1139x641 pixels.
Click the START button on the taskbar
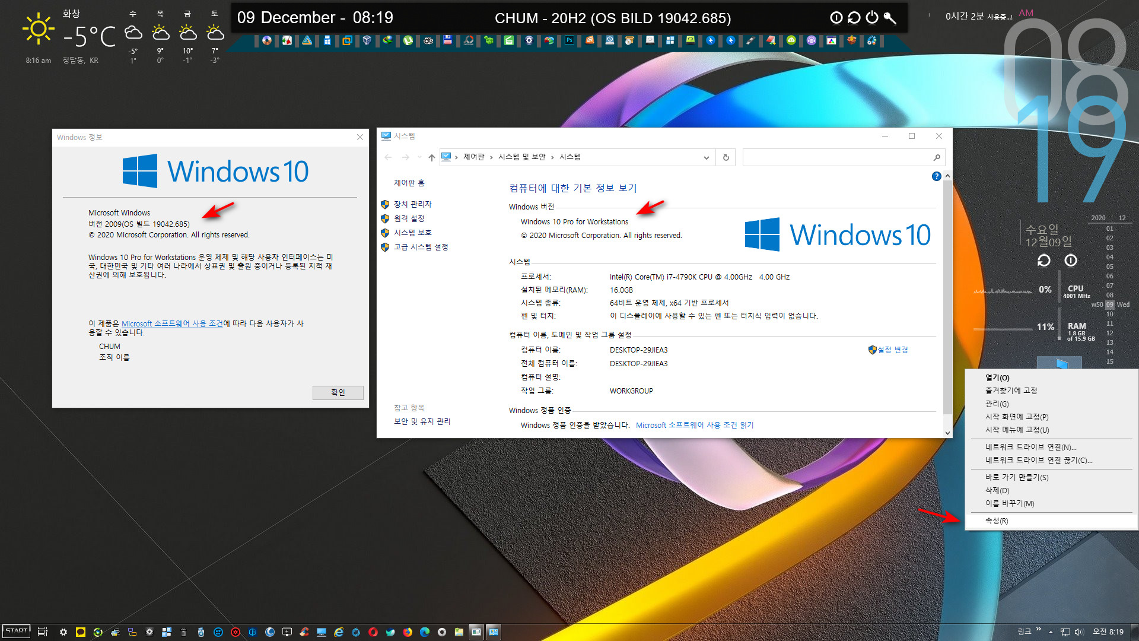(17, 631)
